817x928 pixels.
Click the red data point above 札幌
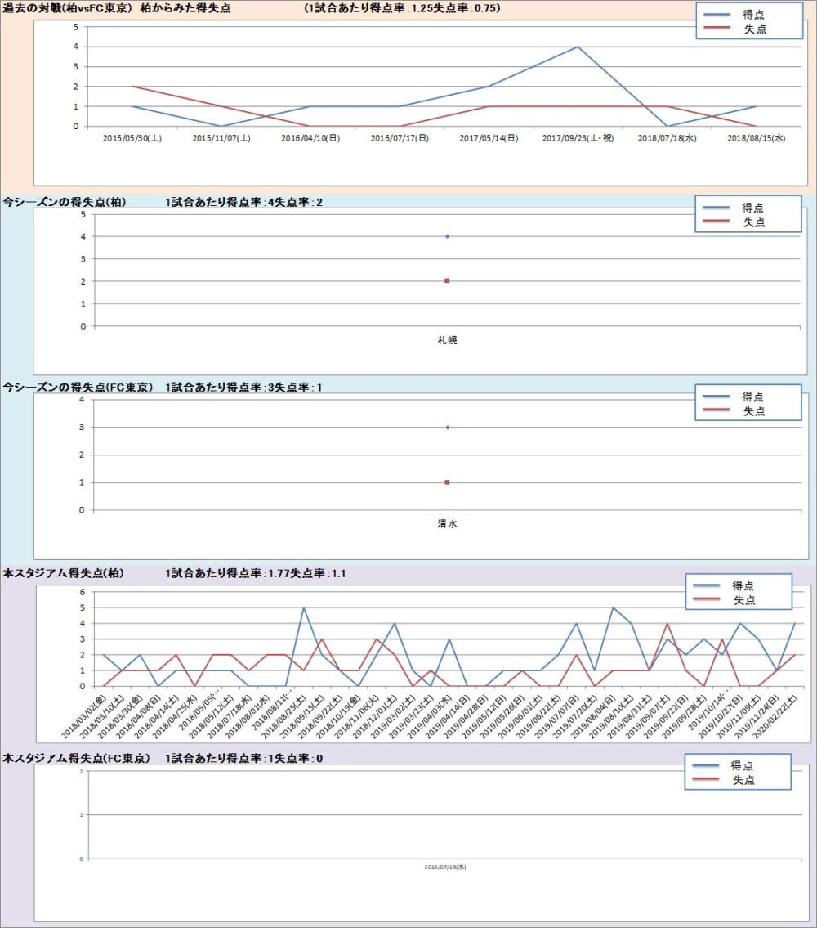click(x=447, y=281)
